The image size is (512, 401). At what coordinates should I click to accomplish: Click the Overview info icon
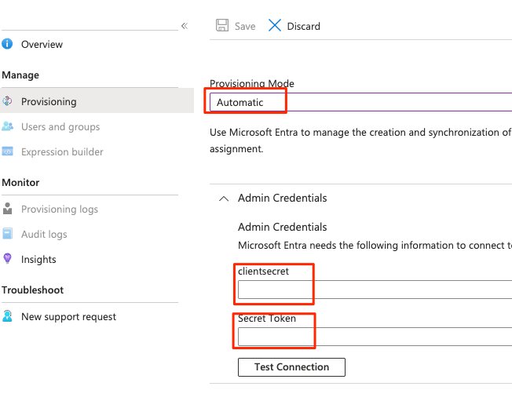pos(7,44)
